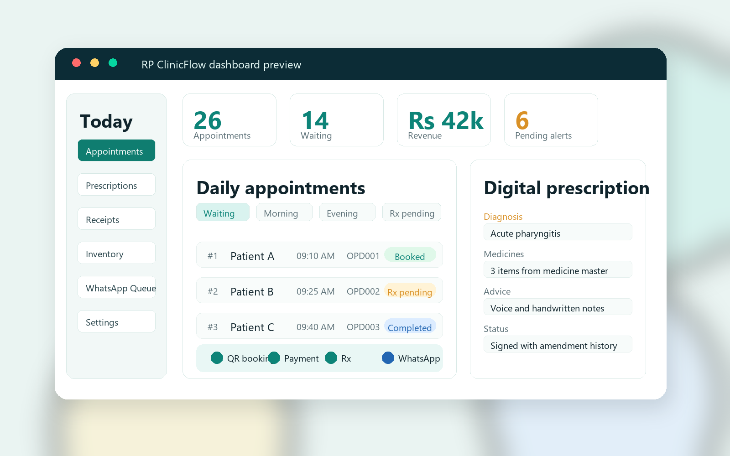The image size is (730, 456).
Task: Click the yellow window dot in title bar
Action: point(95,63)
